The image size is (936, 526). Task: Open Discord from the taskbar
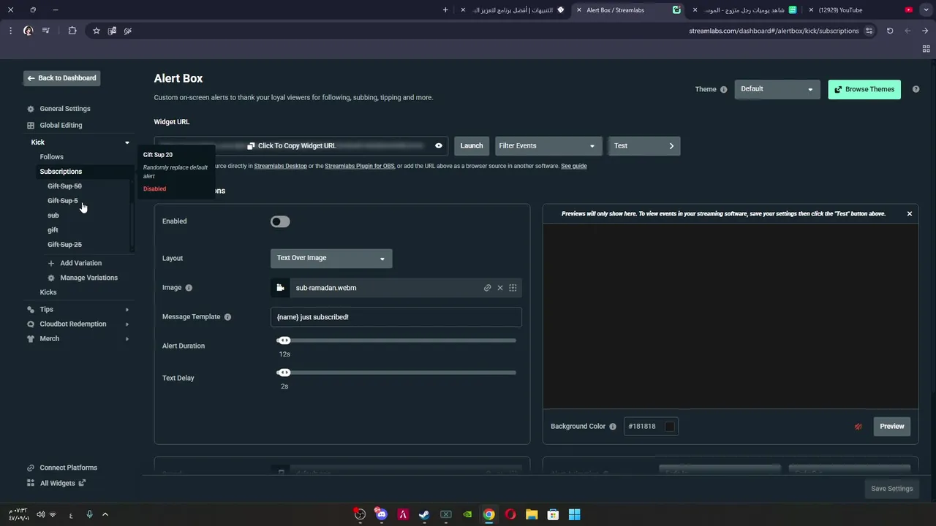[381, 514]
